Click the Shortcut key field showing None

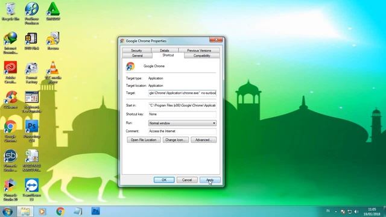tap(182, 114)
